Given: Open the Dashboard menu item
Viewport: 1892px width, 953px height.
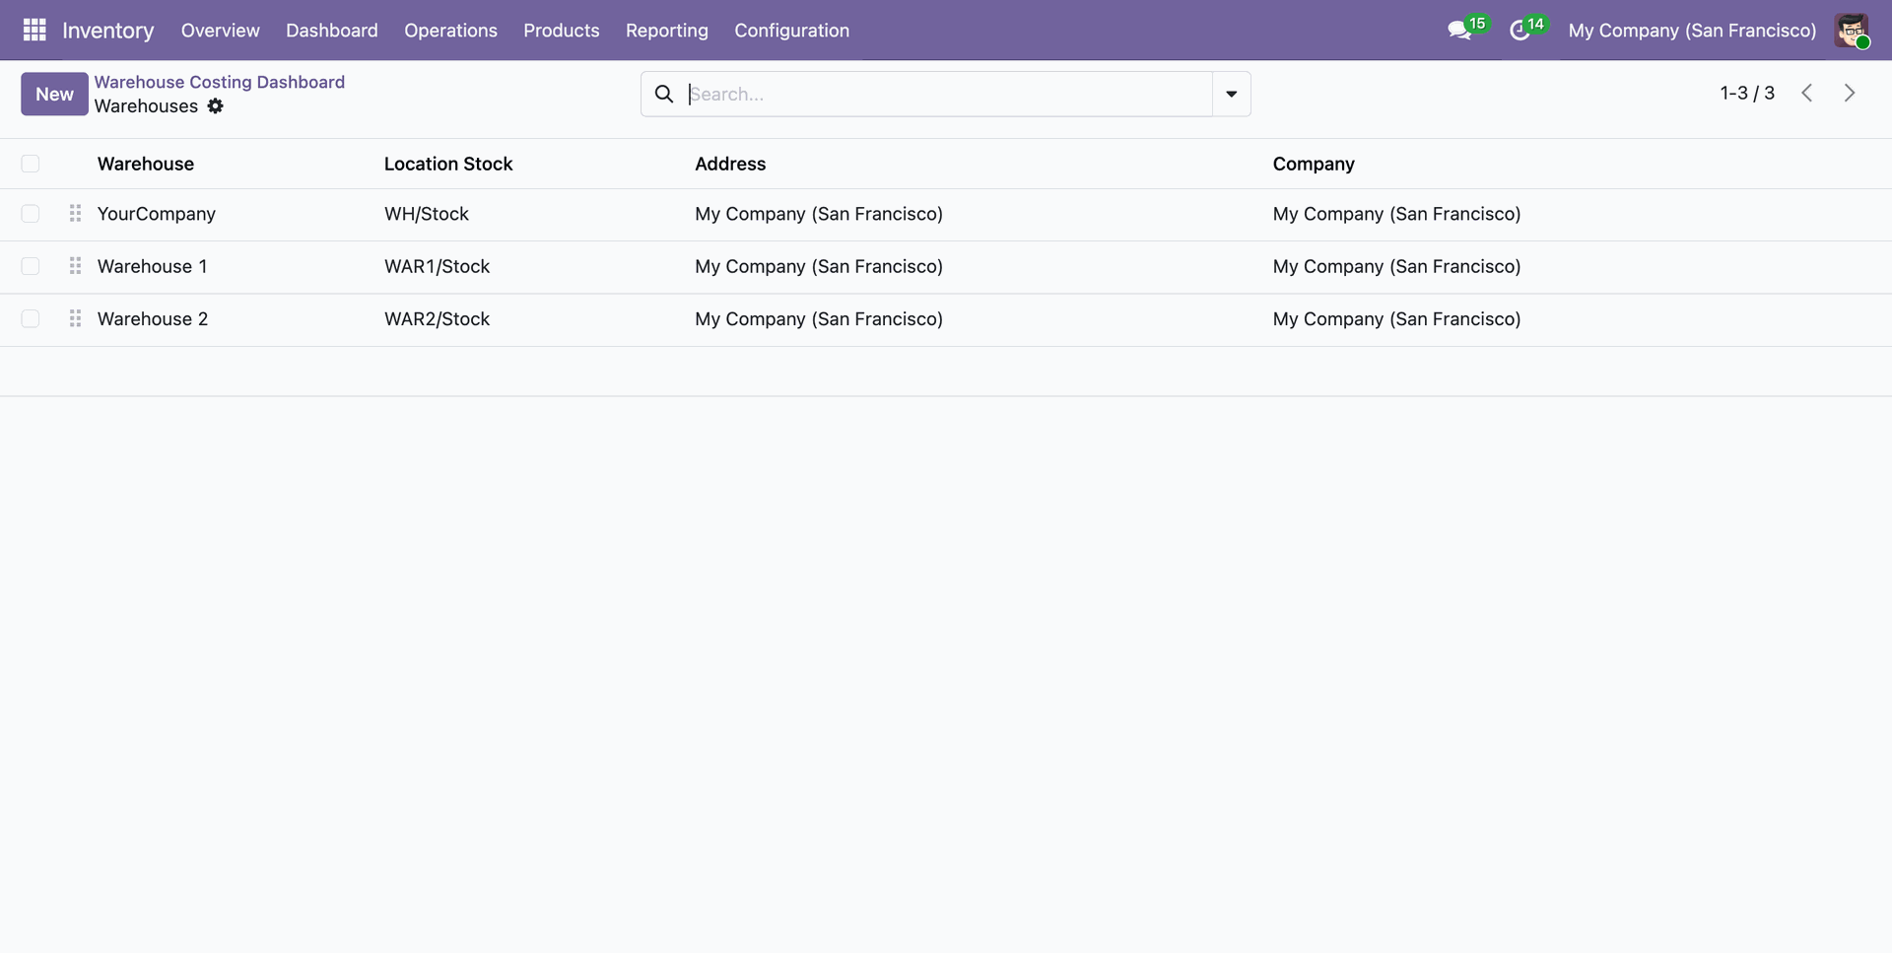Looking at the screenshot, I should click(331, 31).
